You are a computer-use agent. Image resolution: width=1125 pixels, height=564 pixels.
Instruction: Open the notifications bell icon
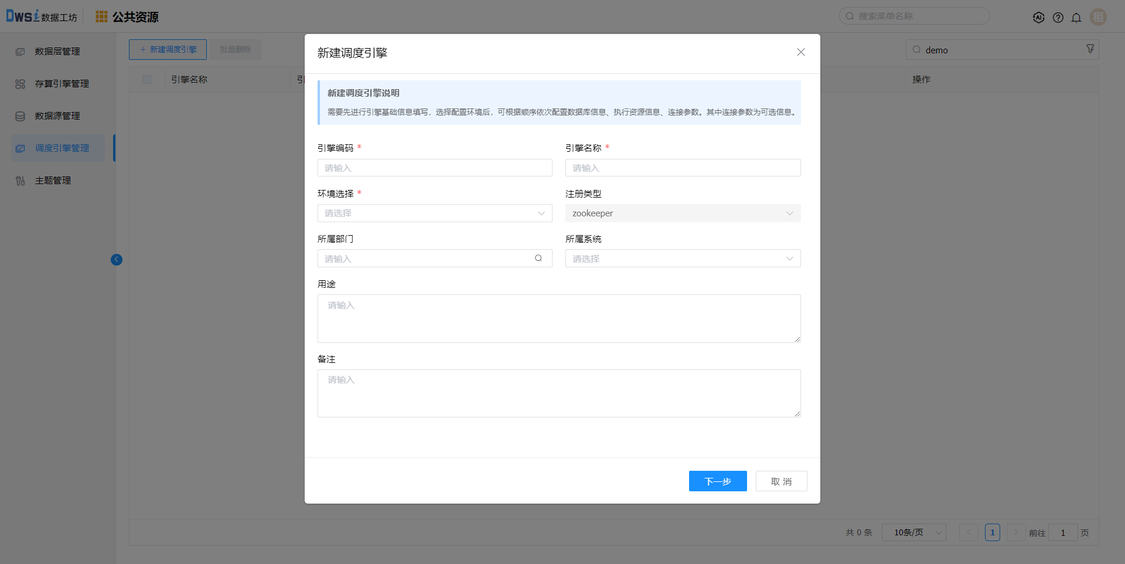[x=1076, y=18]
